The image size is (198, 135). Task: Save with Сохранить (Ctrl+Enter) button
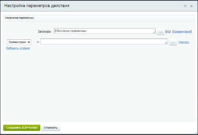click(22, 128)
